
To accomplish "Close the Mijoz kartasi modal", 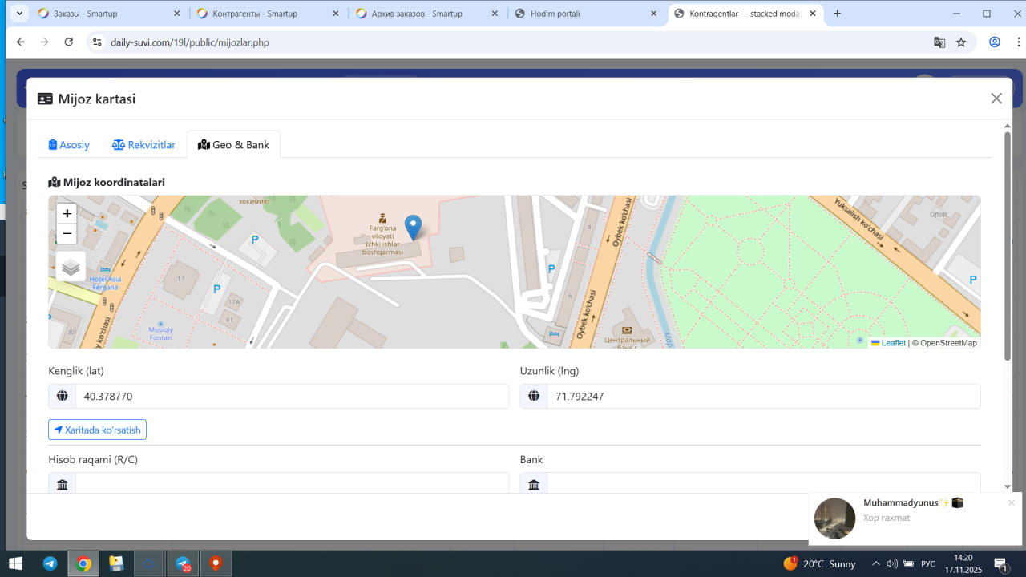I will 996,99.
